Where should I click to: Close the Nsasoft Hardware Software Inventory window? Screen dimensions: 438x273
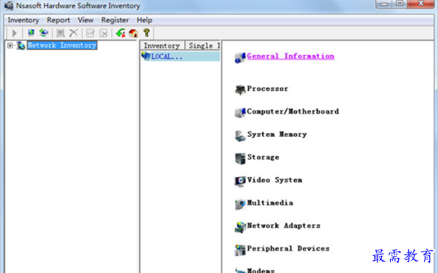[x=421, y=4]
